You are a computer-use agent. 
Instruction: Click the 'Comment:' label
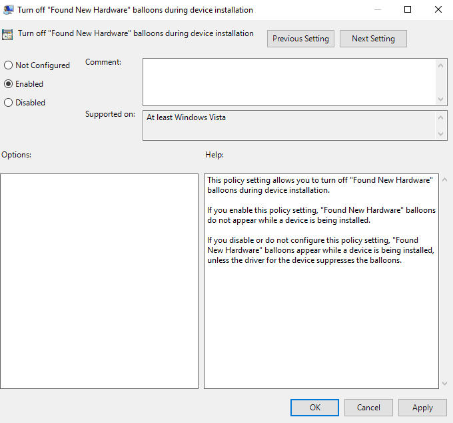(103, 62)
